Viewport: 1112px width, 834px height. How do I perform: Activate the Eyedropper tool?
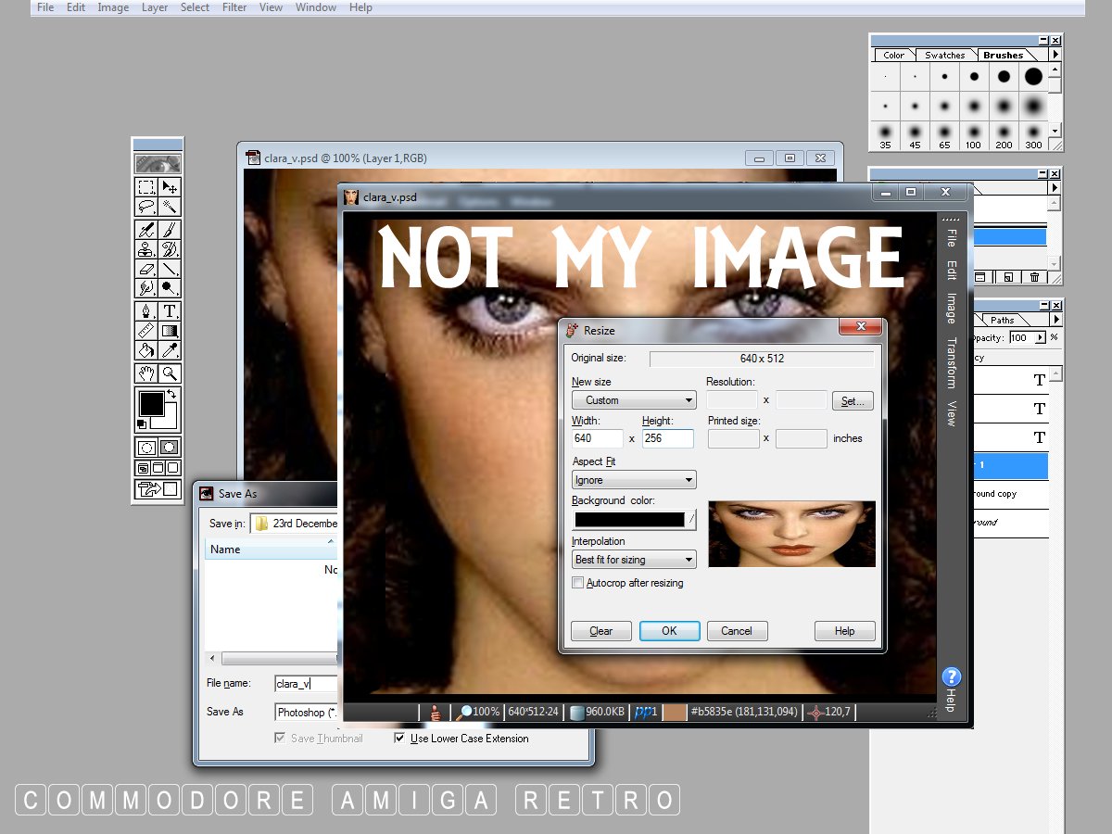(x=170, y=350)
